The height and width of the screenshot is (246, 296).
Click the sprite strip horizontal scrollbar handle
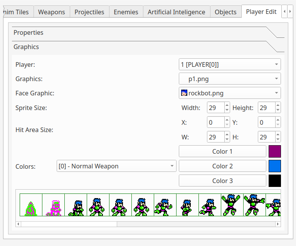coord(69,224)
